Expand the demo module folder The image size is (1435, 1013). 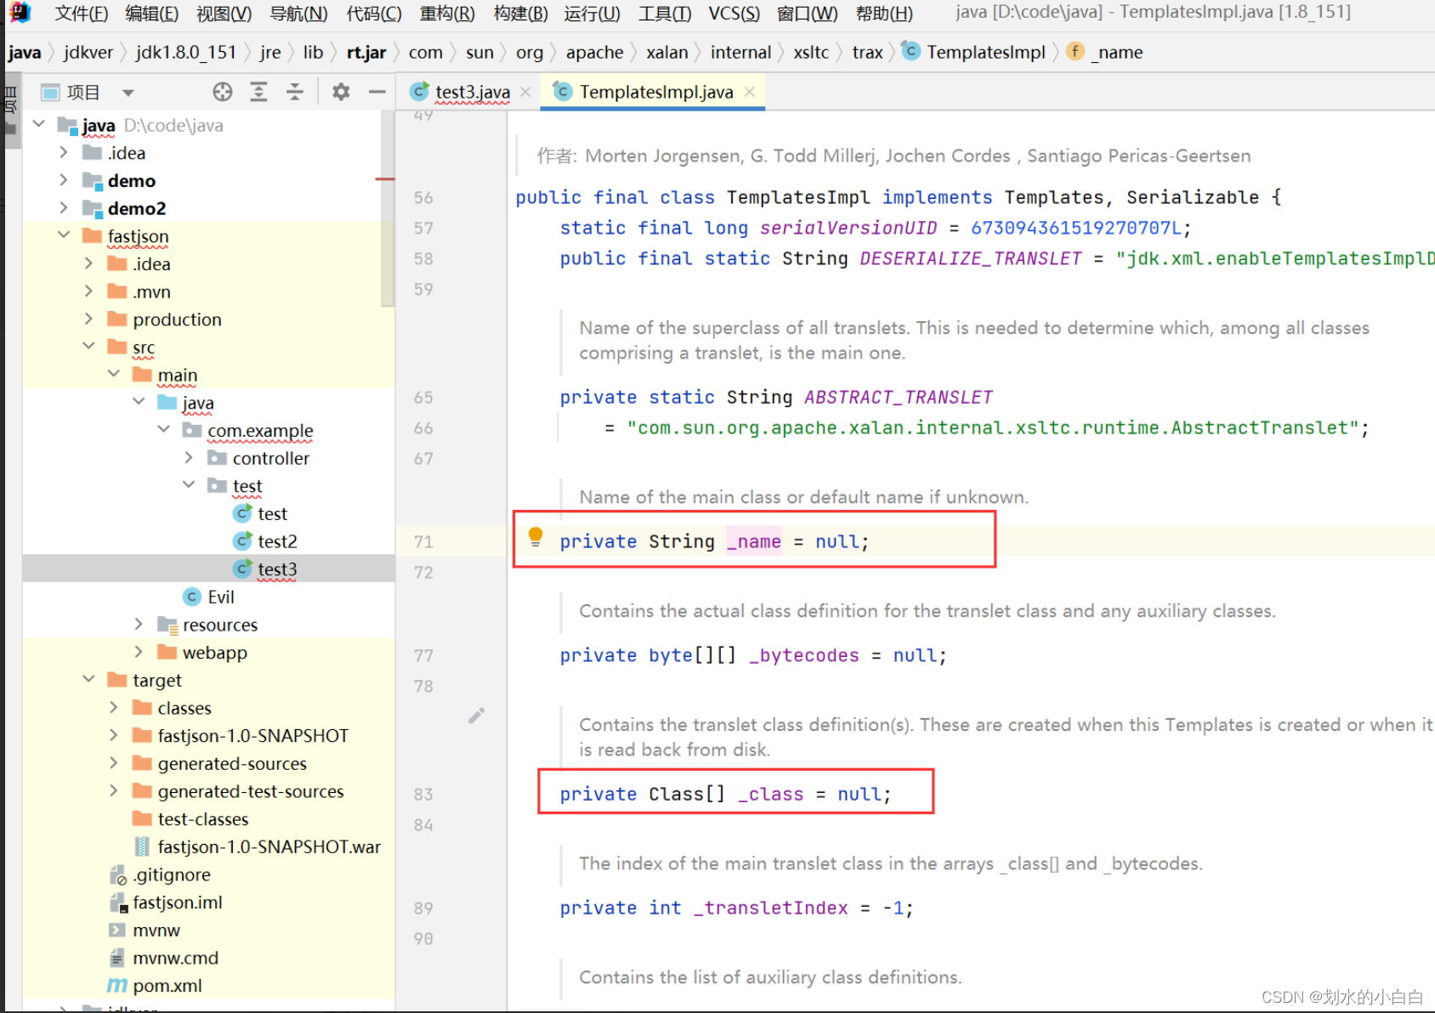pyautogui.click(x=64, y=180)
